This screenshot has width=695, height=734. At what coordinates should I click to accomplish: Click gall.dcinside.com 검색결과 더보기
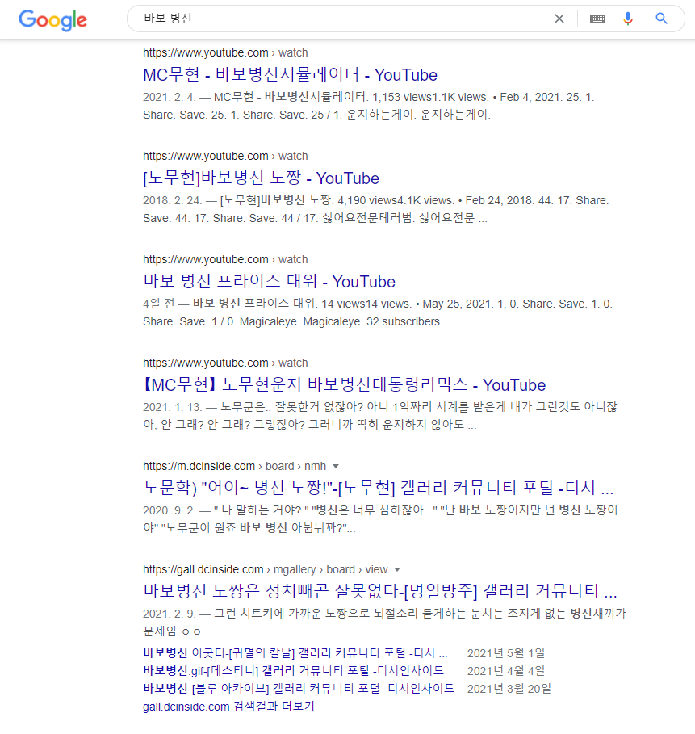[228, 706]
